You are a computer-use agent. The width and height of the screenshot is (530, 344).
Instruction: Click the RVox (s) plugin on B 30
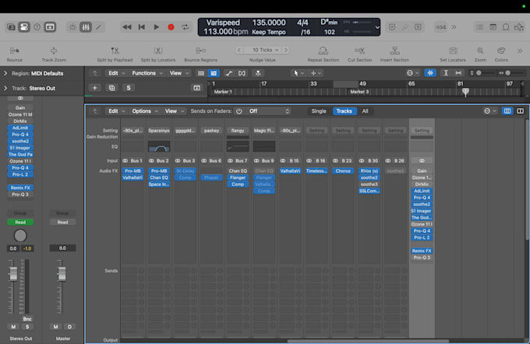(x=369, y=170)
